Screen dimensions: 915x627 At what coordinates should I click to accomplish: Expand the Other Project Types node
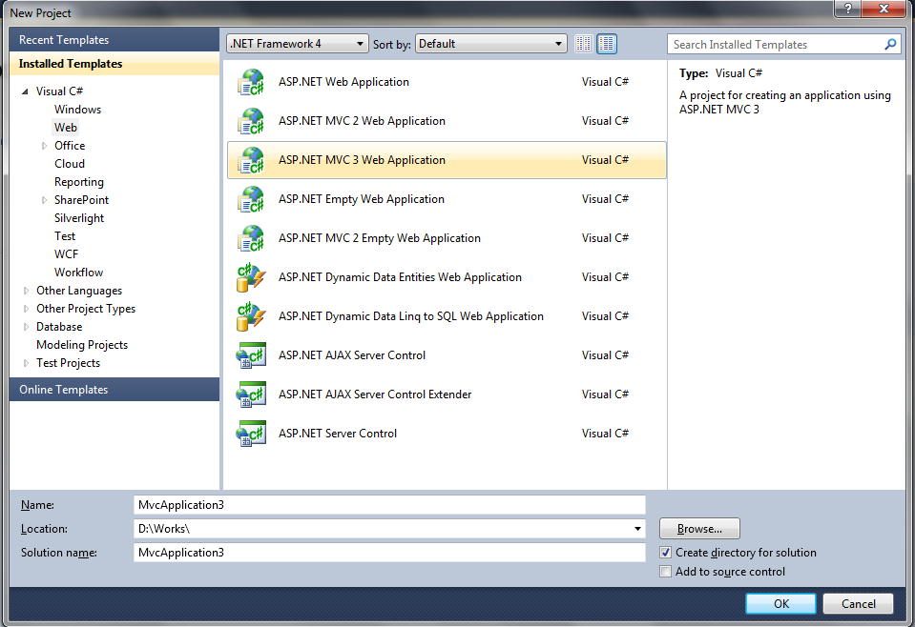pos(26,309)
